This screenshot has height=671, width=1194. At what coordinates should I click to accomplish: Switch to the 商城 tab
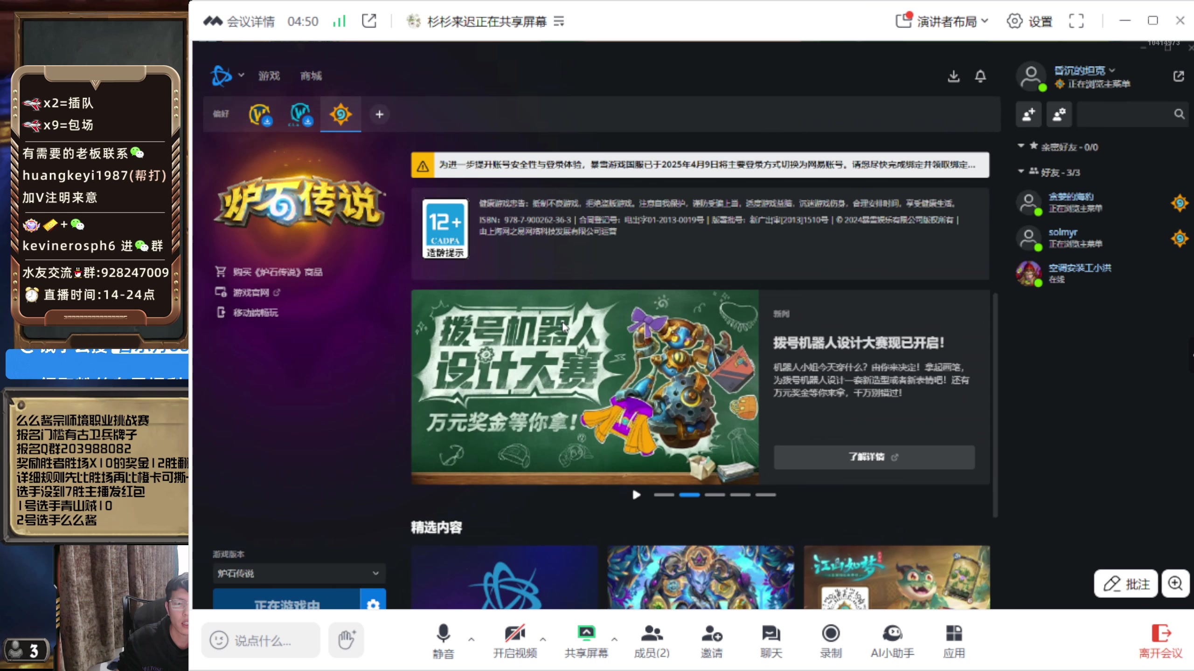[311, 76]
